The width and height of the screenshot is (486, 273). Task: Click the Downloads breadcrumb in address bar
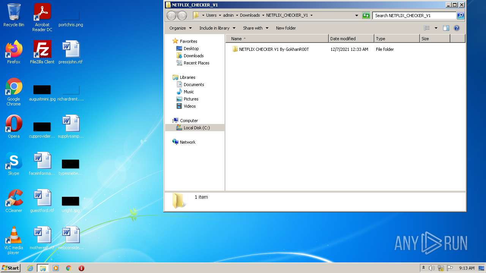pyautogui.click(x=250, y=16)
